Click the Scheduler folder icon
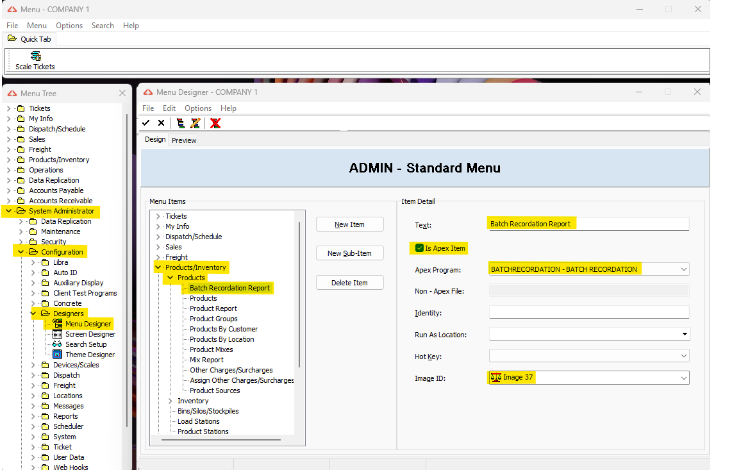The image size is (732, 470). pyautogui.click(x=46, y=426)
